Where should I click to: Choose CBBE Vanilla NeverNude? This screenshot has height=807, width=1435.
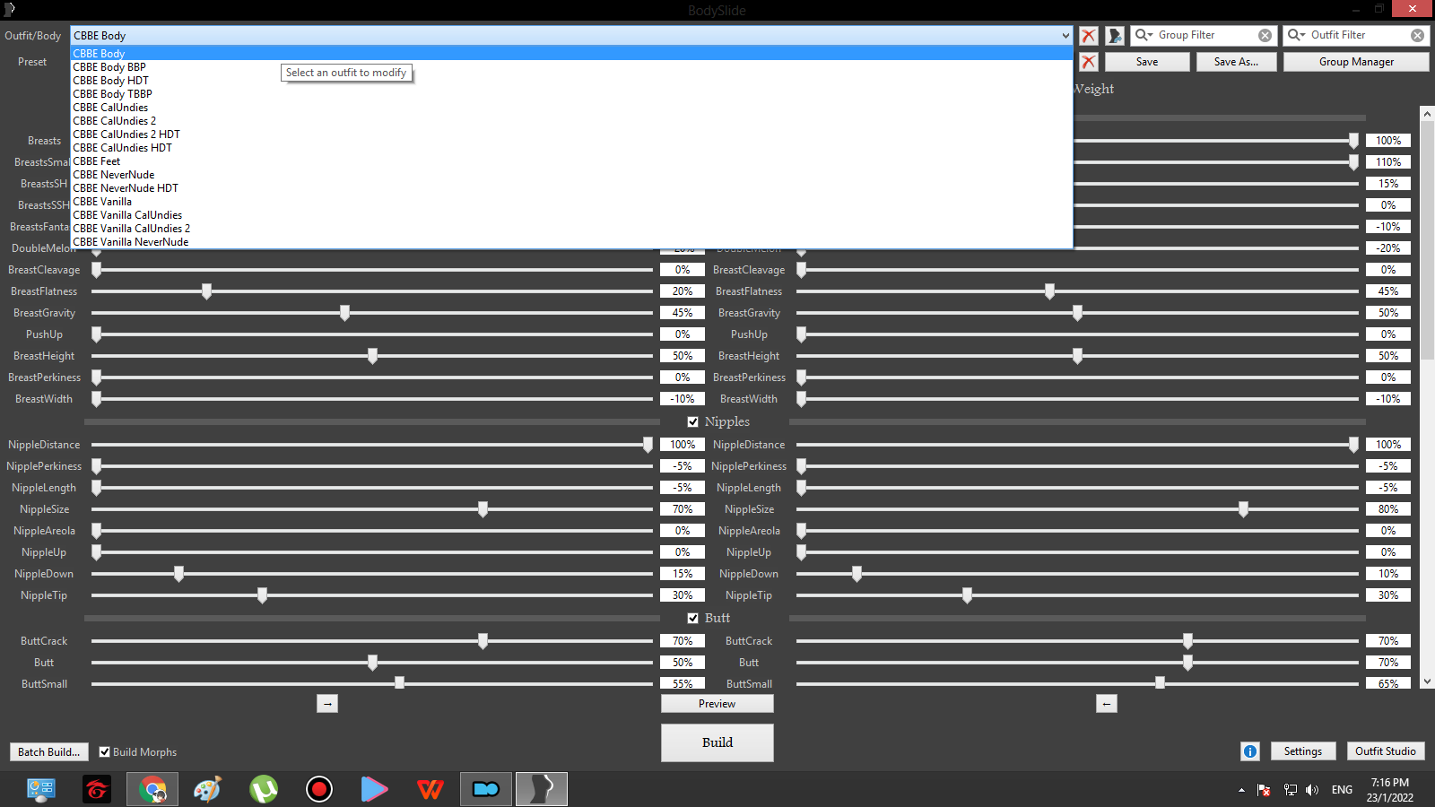(571, 242)
